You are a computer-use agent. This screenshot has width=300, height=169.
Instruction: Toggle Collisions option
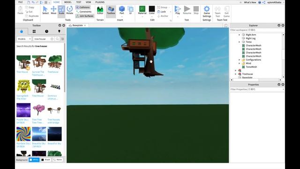pyautogui.click(x=83, y=8)
